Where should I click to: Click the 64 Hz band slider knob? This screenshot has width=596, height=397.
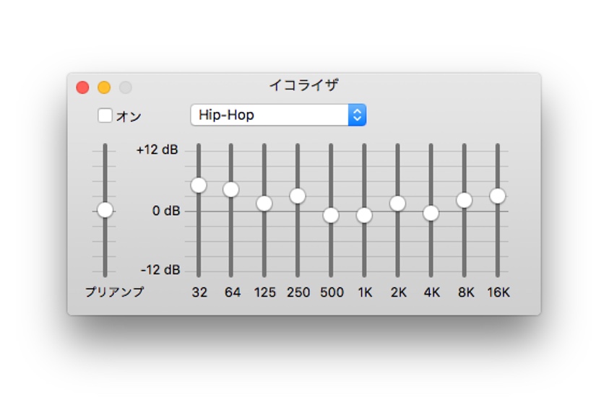pos(230,190)
